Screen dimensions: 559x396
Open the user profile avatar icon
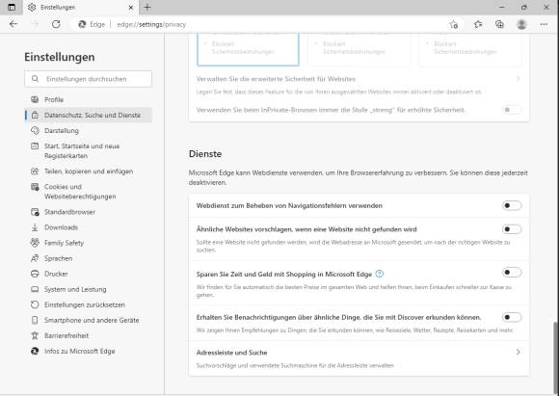coord(521,24)
